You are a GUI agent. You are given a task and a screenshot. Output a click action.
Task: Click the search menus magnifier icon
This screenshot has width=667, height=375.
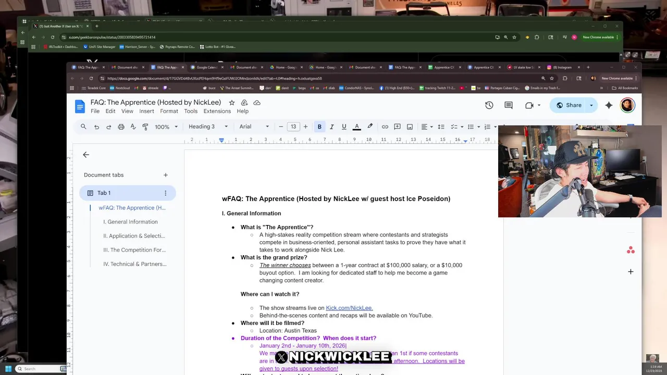tap(83, 127)
